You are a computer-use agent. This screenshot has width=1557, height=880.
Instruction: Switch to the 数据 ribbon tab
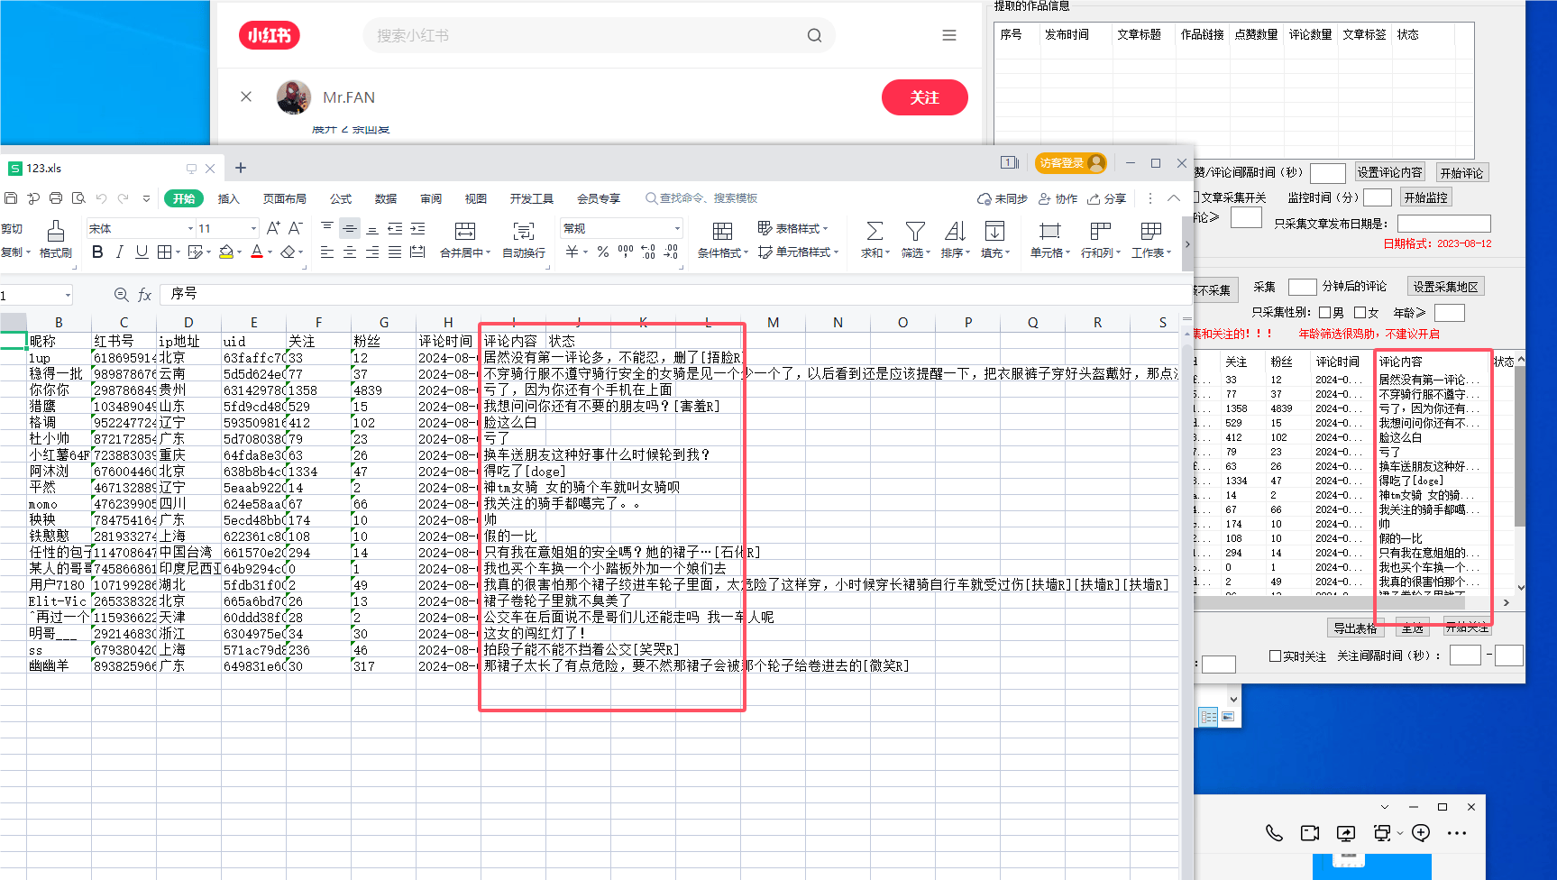[385, 198]
